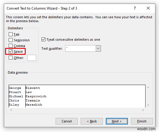Click the preview scroll down arrow

tap(148, 105)
